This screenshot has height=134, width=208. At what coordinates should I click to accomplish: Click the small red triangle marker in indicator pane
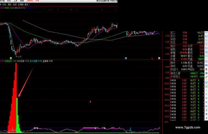90,102
